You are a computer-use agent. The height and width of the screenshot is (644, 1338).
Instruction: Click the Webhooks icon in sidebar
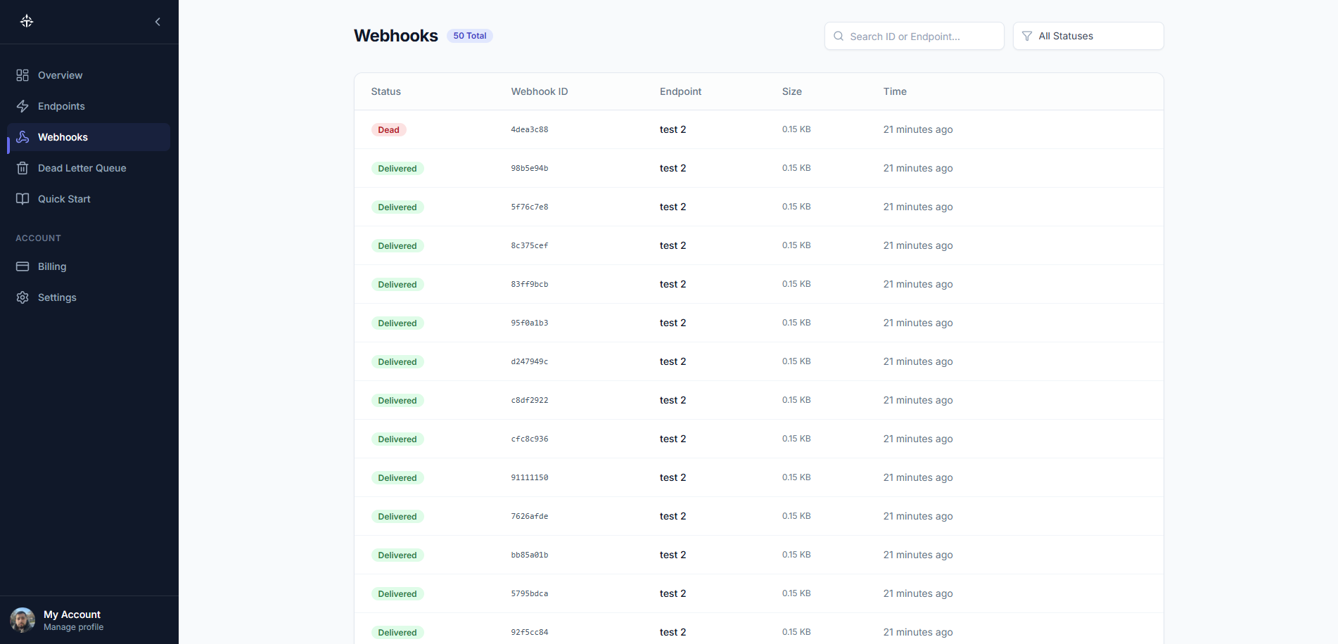coord(23,137)
